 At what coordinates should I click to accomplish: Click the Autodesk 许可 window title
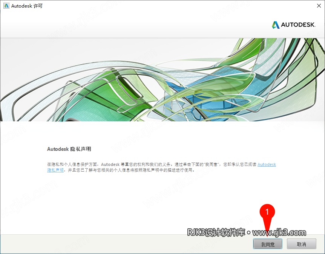tap(27, 6)
